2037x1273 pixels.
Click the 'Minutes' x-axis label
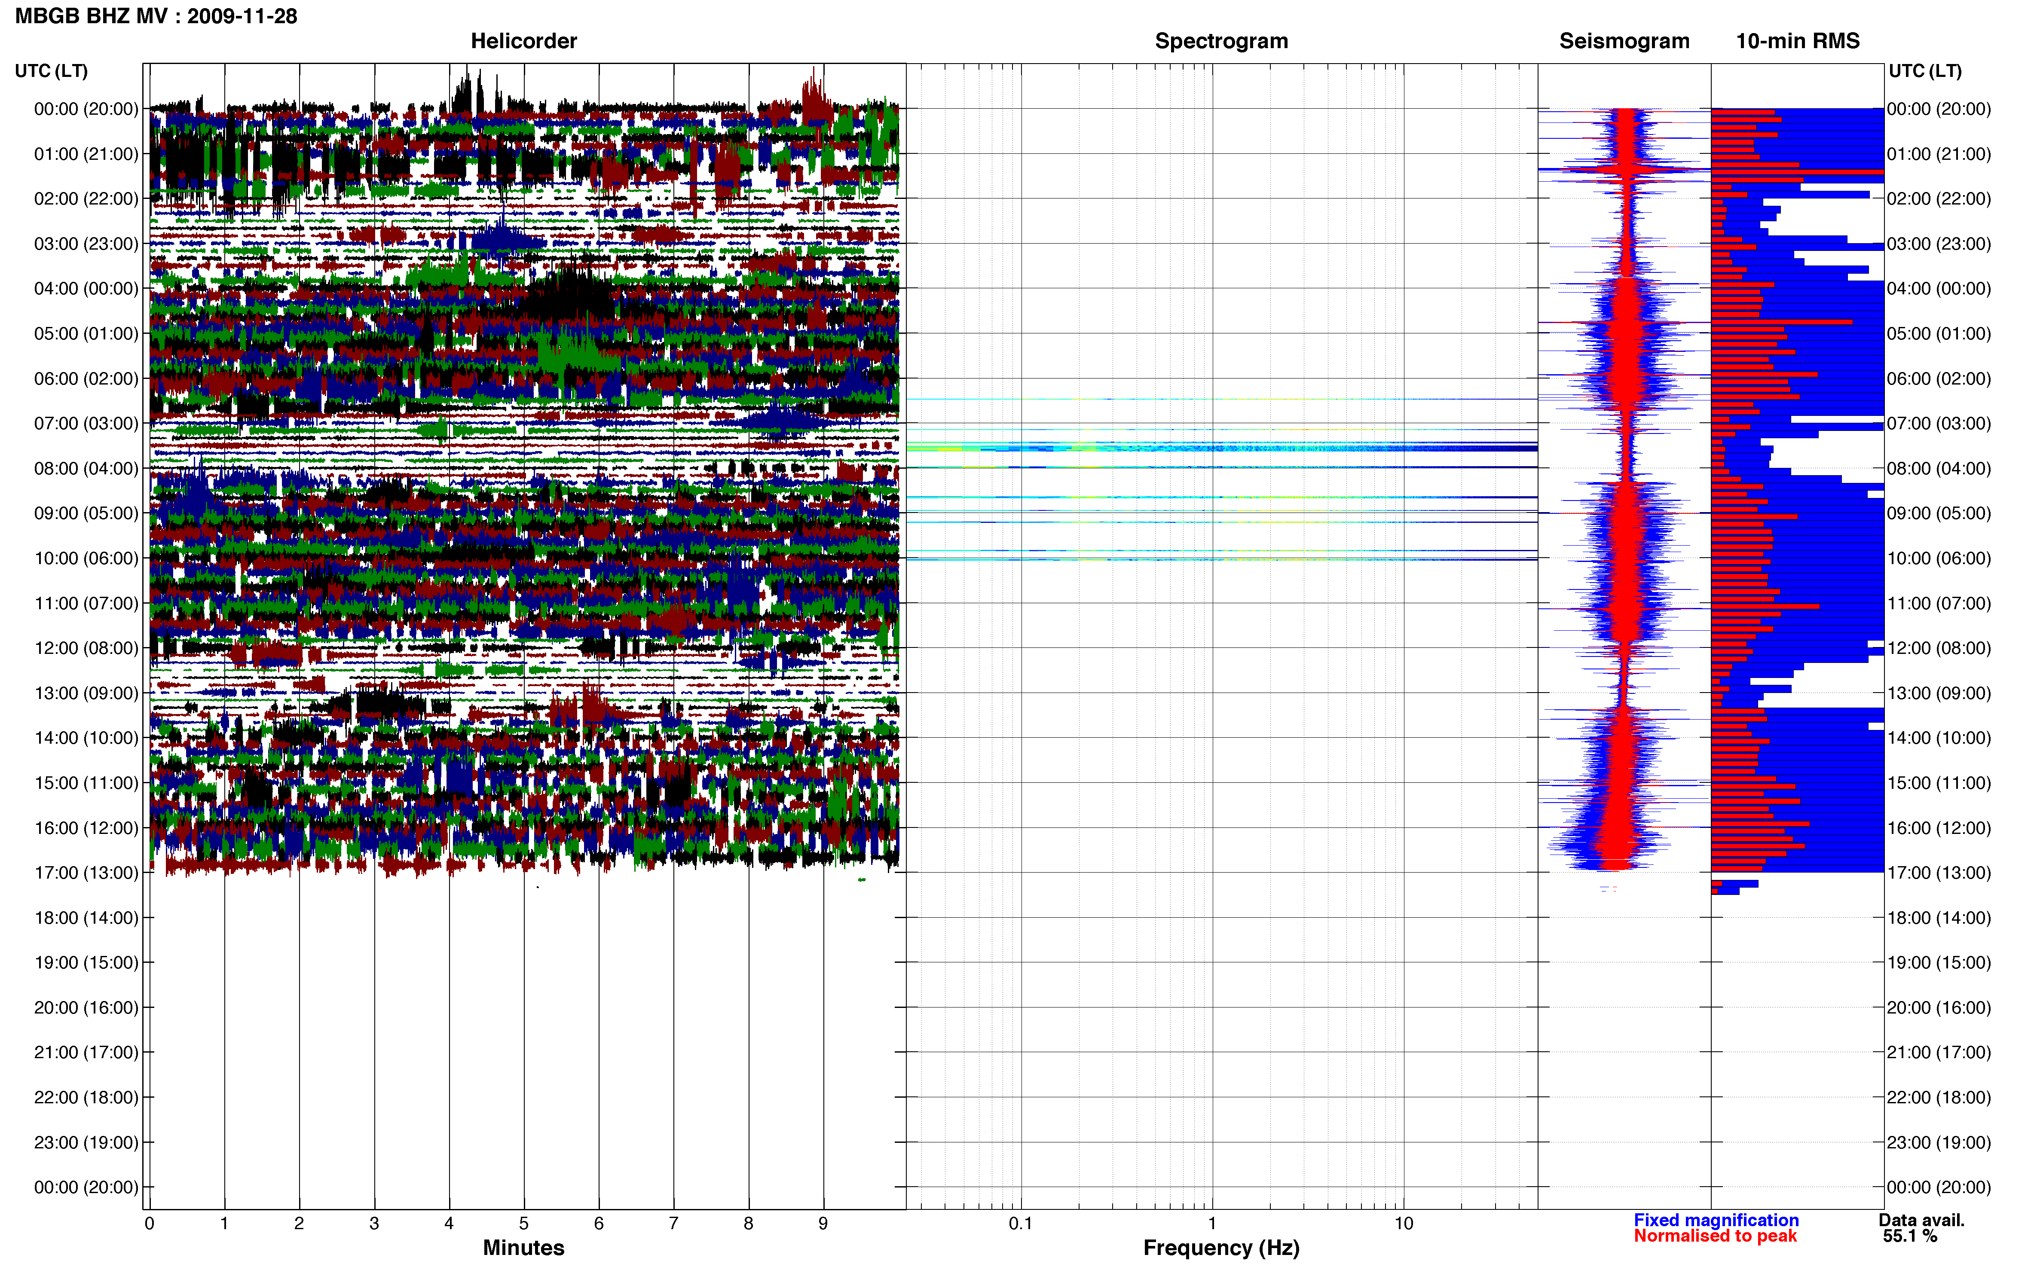[524, 1248]
